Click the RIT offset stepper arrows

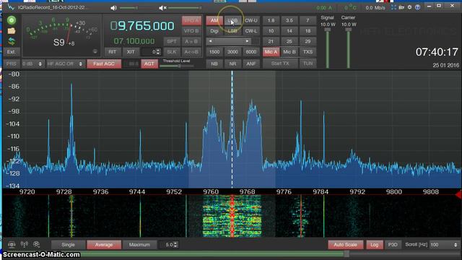click(159, 52)
